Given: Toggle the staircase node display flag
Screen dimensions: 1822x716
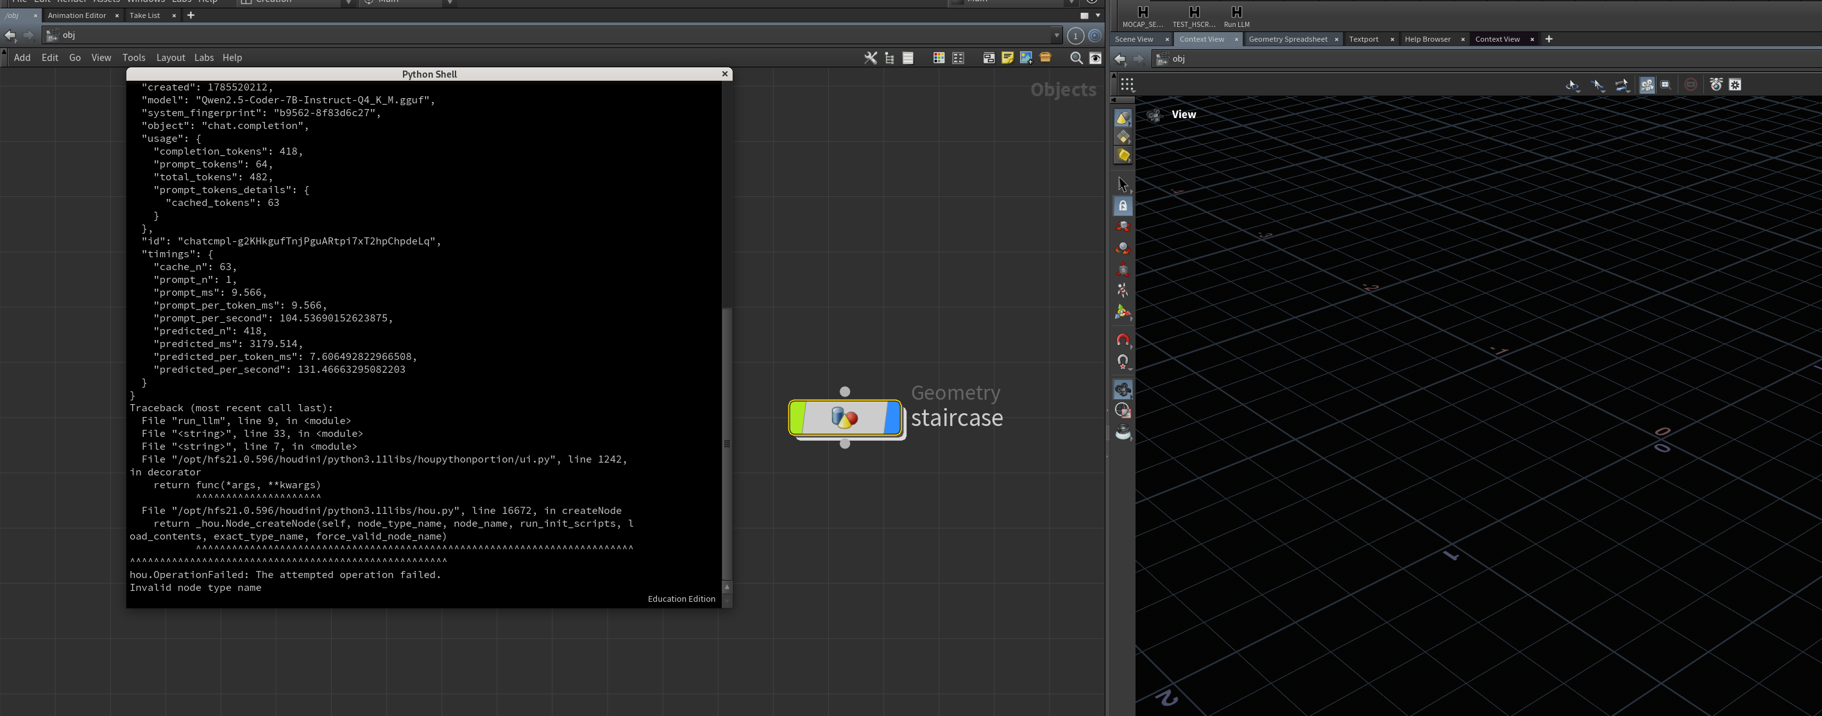Looking at the screenshot, I should point(893,418).
